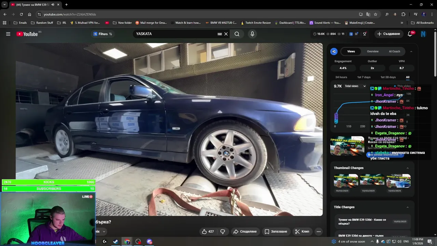Dislike the video
This screenshot has width=437, height=246.
pos(223,231)
